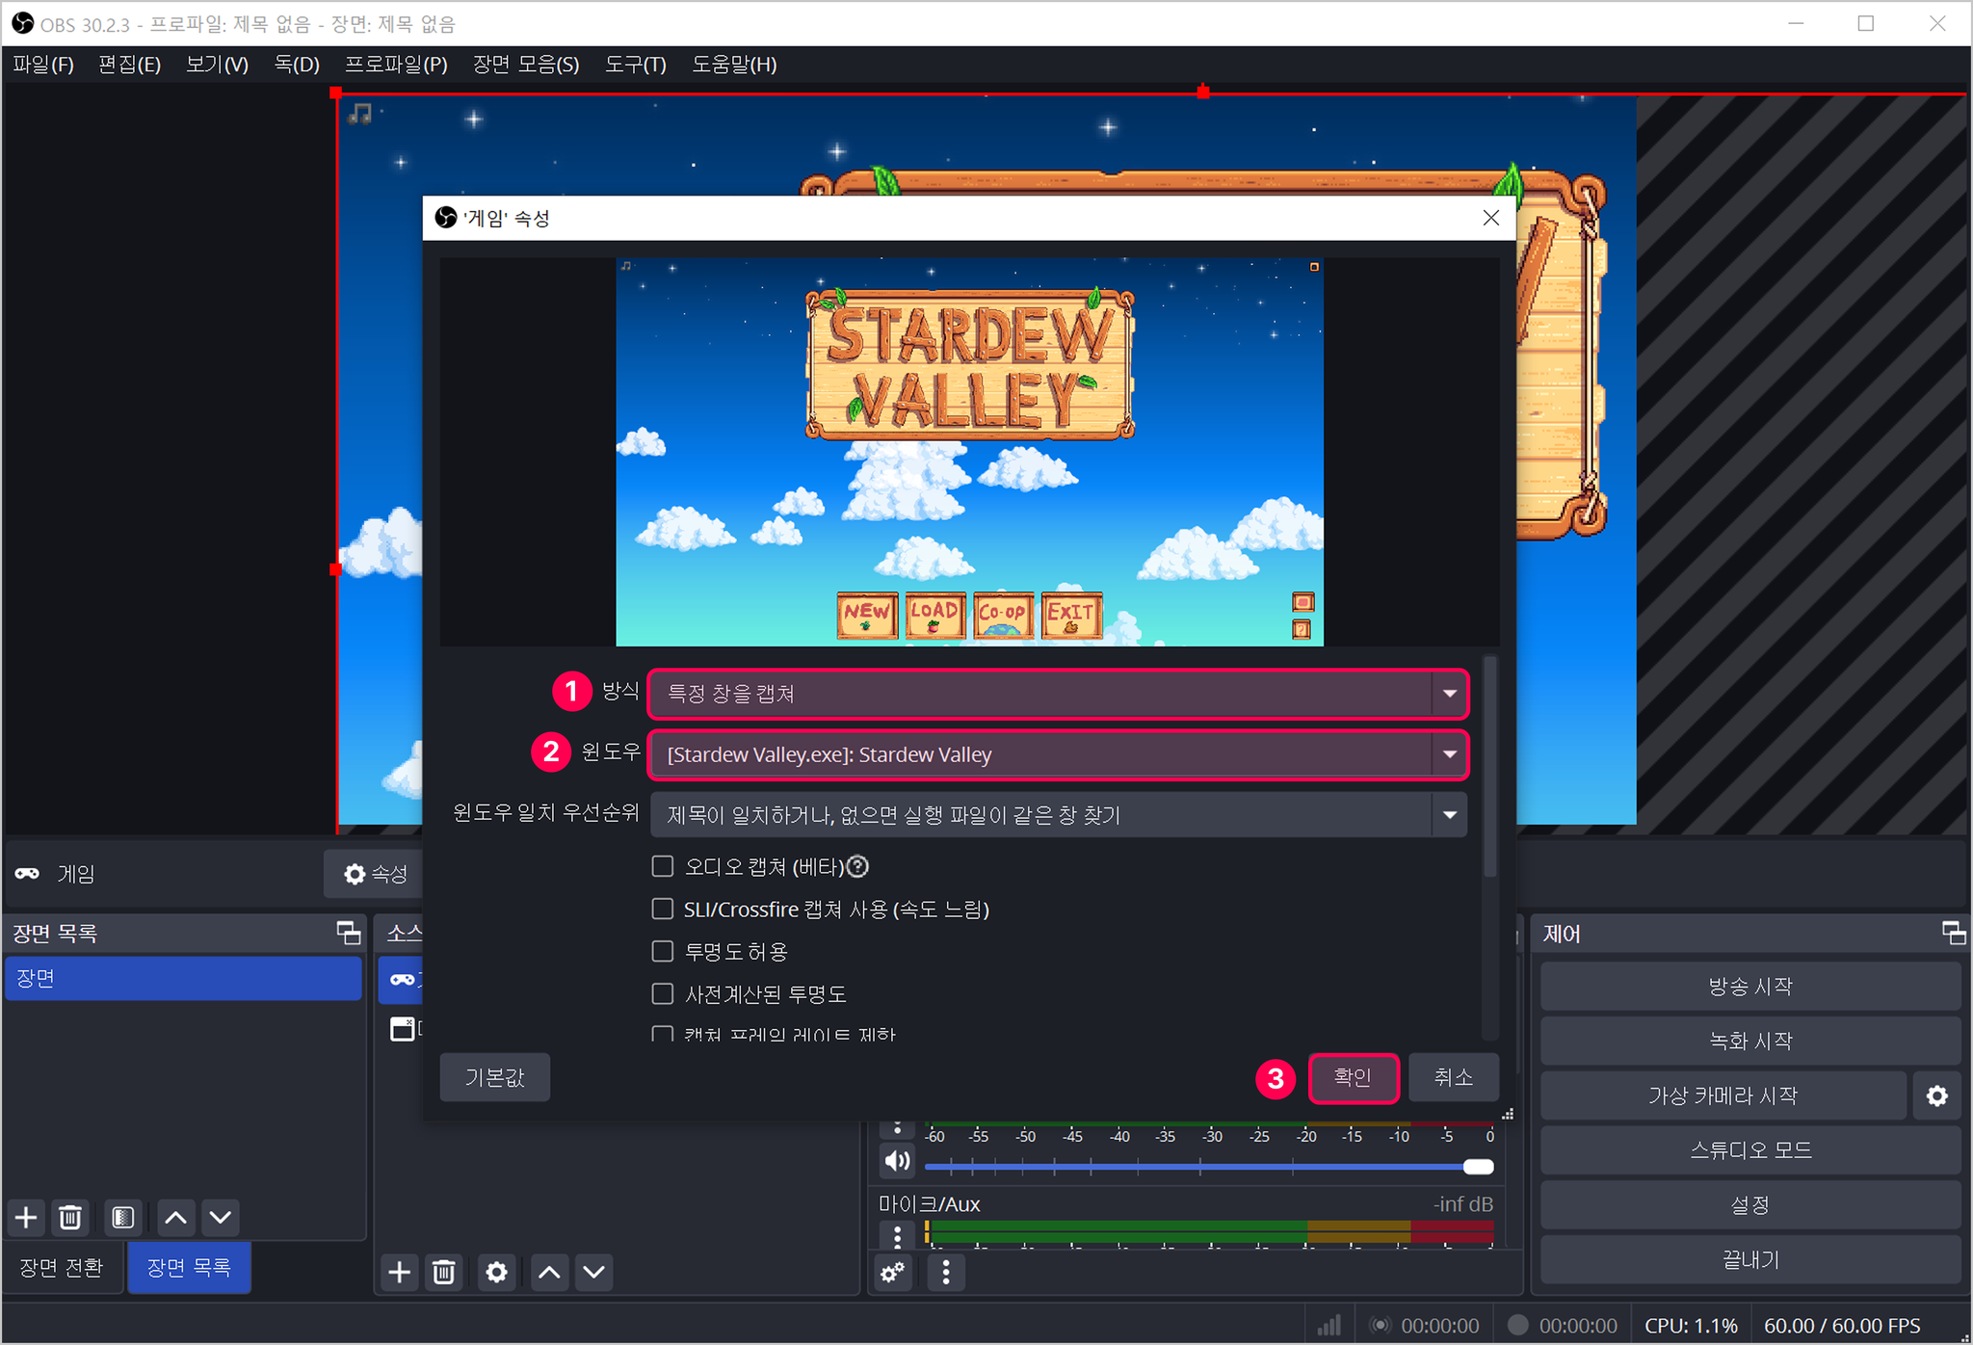Open the Docks menu

[297, 65]
